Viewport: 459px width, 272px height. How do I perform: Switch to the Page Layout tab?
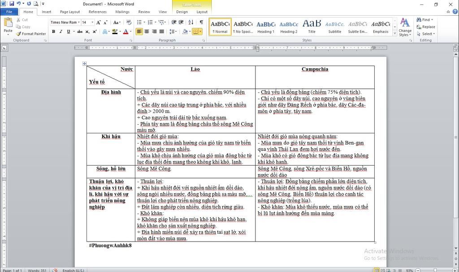(x=69, y=12)
